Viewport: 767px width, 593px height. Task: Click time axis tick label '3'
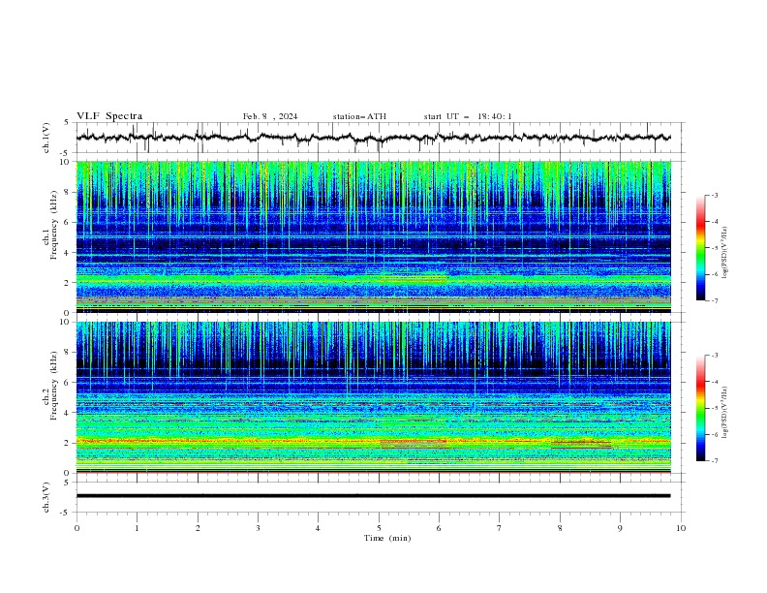(x=258, y=528)
